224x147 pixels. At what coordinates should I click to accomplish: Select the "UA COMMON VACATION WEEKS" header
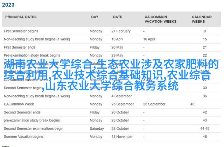pyautogui.click(x=160, y=19)
